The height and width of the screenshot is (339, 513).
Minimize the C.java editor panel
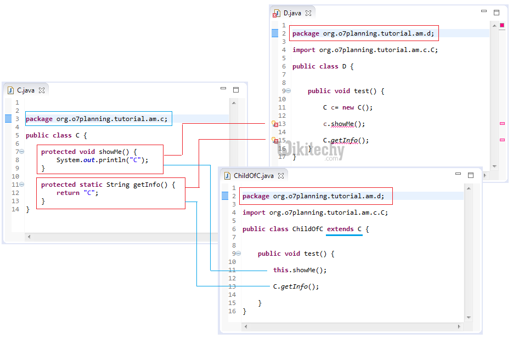(223, 89)
